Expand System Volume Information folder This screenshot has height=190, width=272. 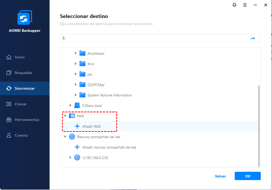click(x=76, y=95)
